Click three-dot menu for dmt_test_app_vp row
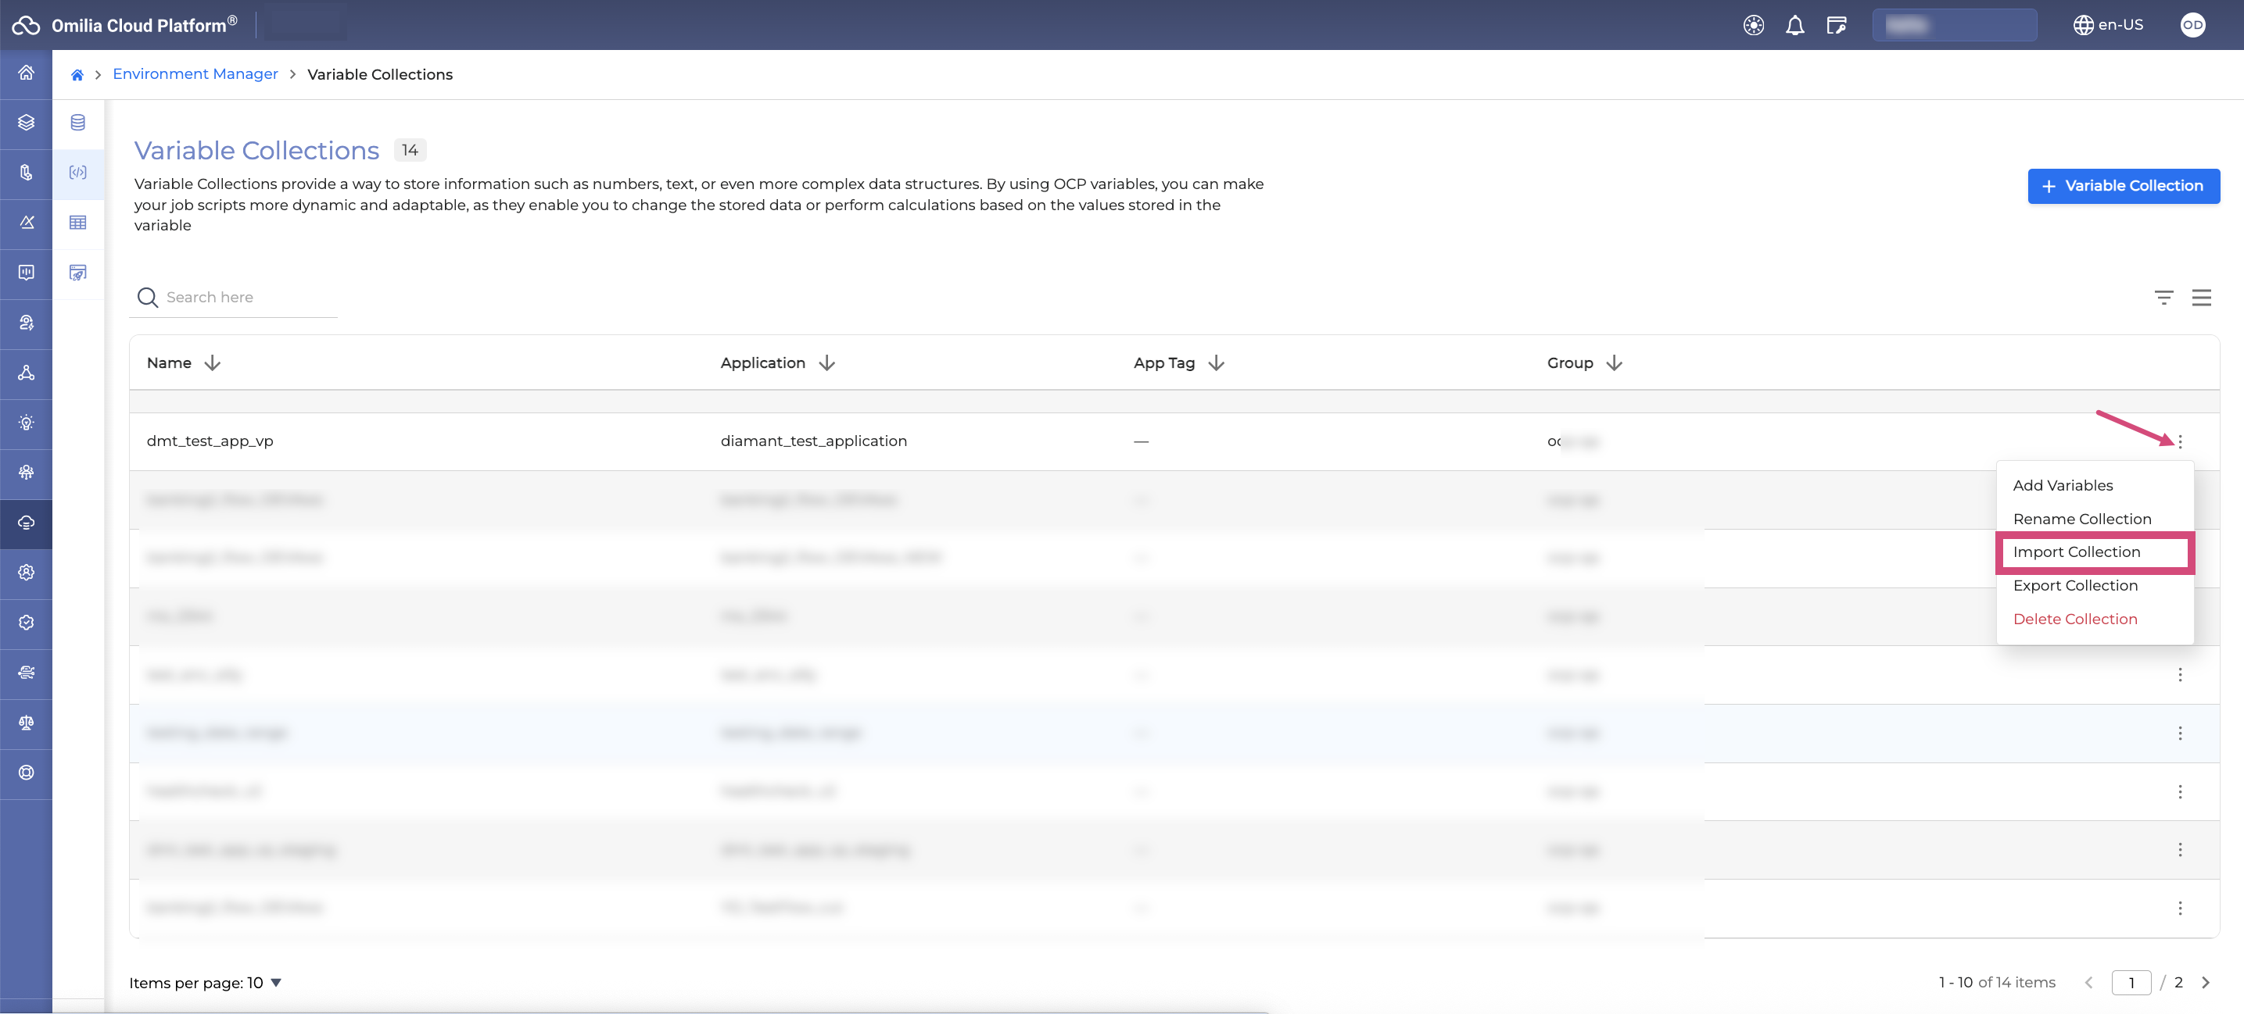This screenshot has height=1014, width=2244. coord(2180,441)
